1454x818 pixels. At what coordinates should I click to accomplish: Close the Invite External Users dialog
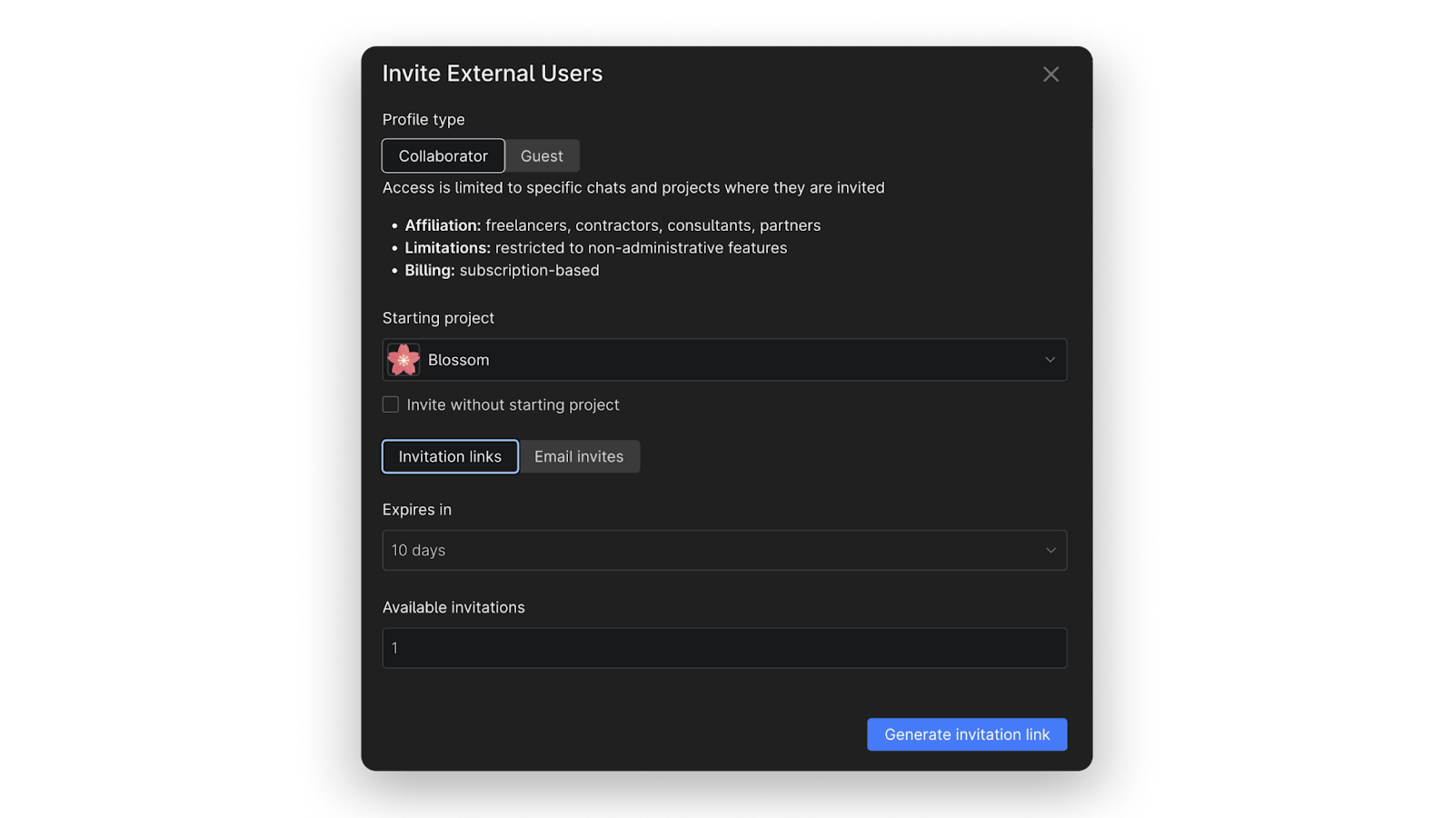tap(1051, 75)
